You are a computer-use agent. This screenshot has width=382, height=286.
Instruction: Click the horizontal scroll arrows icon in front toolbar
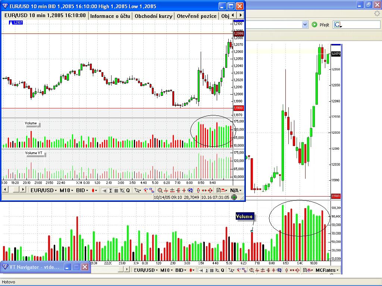(204, 190)
